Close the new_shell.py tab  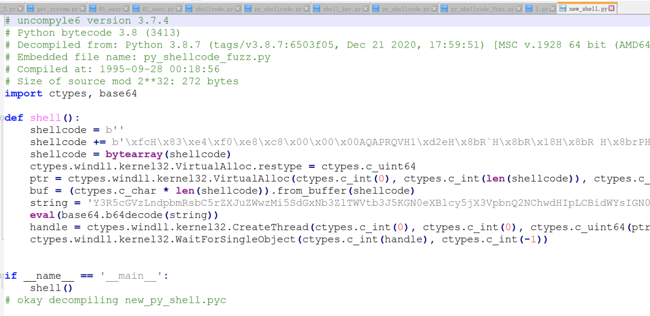611,8
